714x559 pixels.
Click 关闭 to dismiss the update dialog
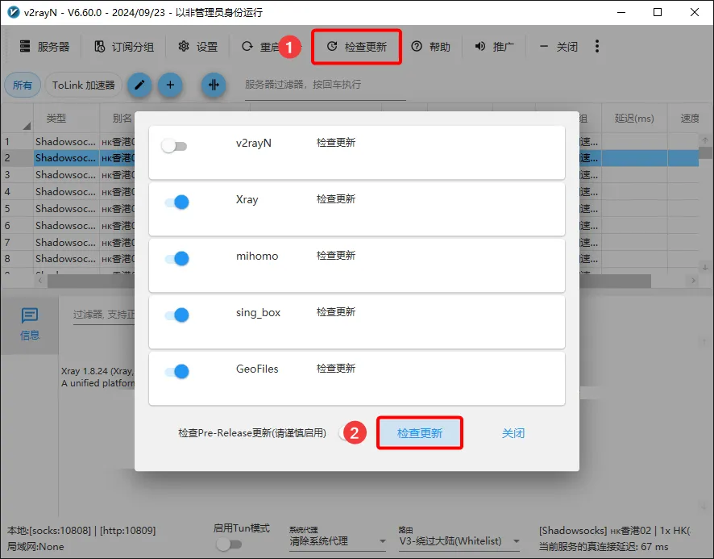click(x=513, y=433)
